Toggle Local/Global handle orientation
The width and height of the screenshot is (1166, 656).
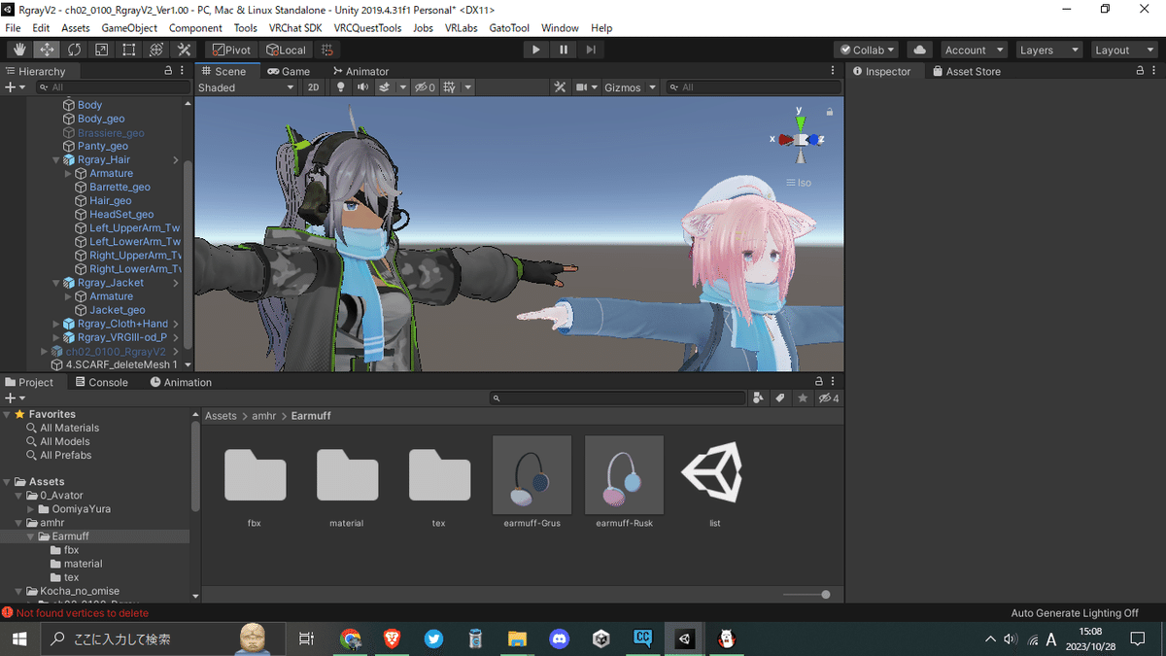(x=287, y=49)
